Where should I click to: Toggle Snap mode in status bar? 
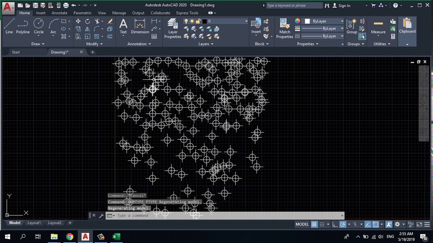tap(322, 224)
